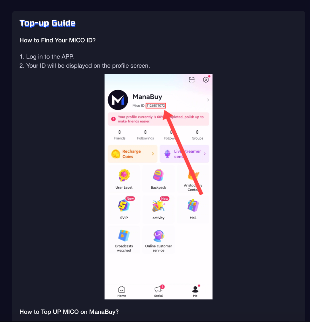Open the SVIP icon

coord(124,205)
